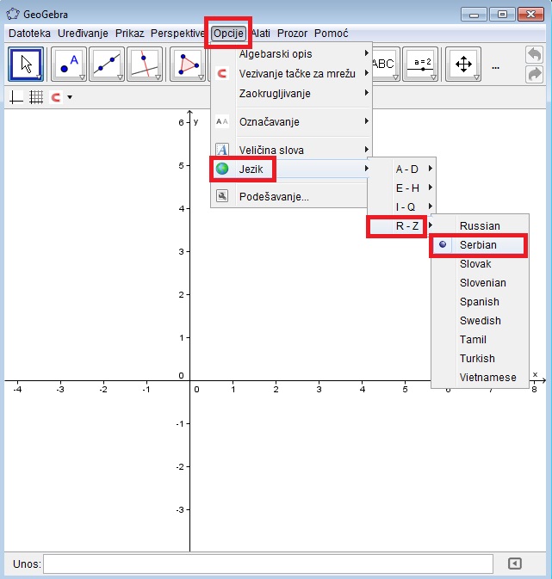Select the New Point tool
Viewport: 552px width, 579px height.
coord(69,64)
